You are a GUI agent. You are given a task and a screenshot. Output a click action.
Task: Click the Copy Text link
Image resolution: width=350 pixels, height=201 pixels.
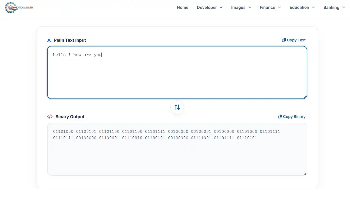coord(296,40)
